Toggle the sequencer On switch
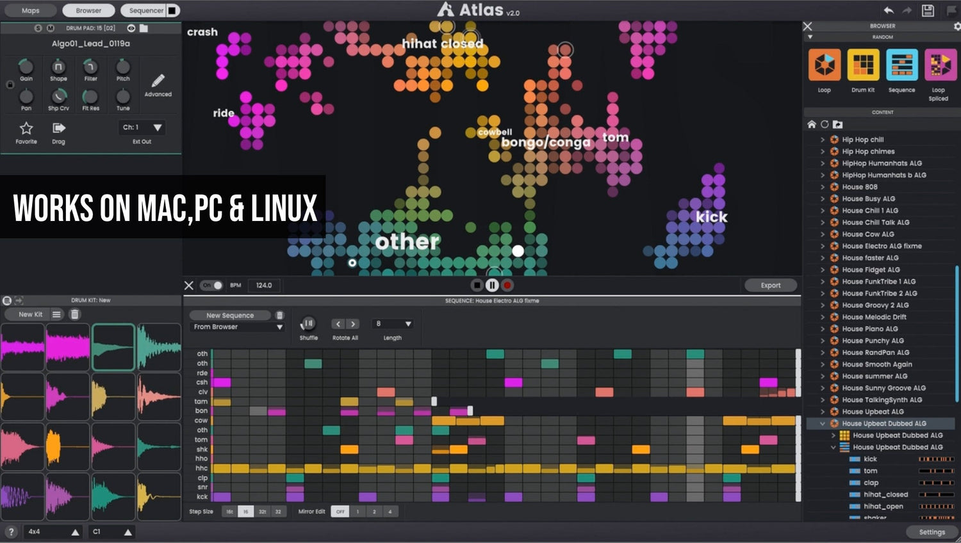Viewport: 961px width, 543px height. point(212,286)
